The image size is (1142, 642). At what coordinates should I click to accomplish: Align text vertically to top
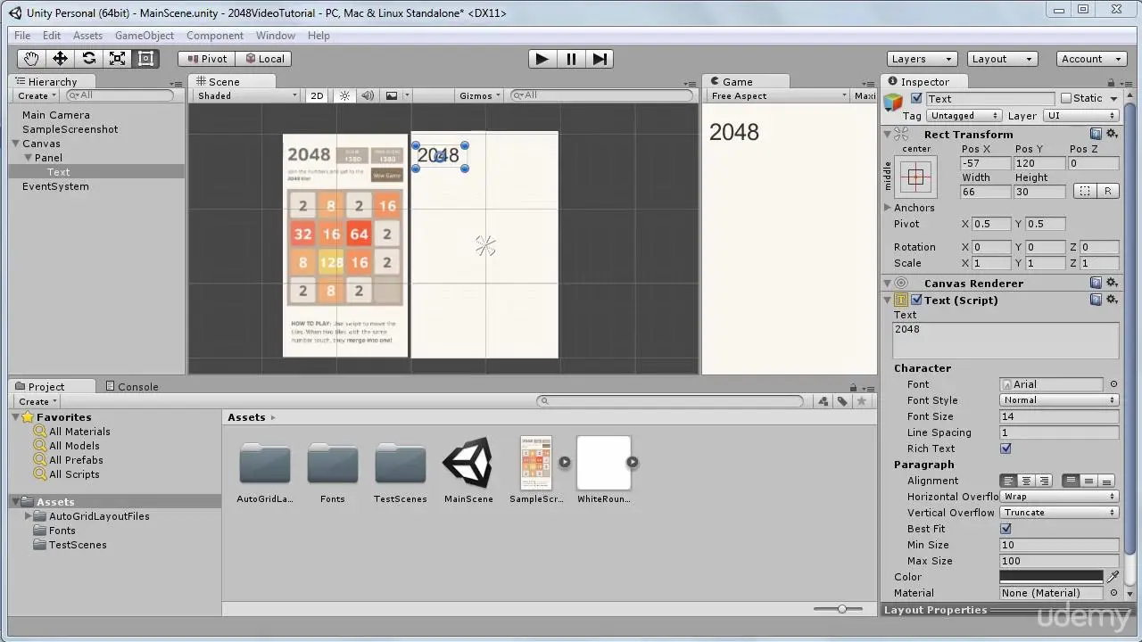pyautogui.click(x=1072, y=481)
